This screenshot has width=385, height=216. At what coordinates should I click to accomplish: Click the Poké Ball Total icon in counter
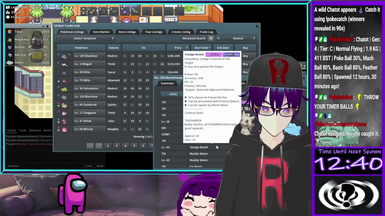(x=10, y=31)
